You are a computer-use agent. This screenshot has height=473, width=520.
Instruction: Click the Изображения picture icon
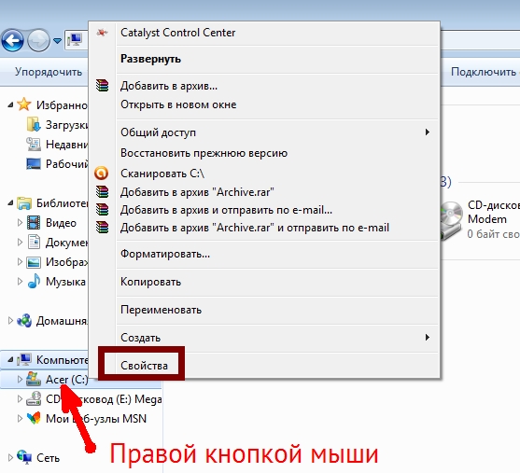(34, 262)
